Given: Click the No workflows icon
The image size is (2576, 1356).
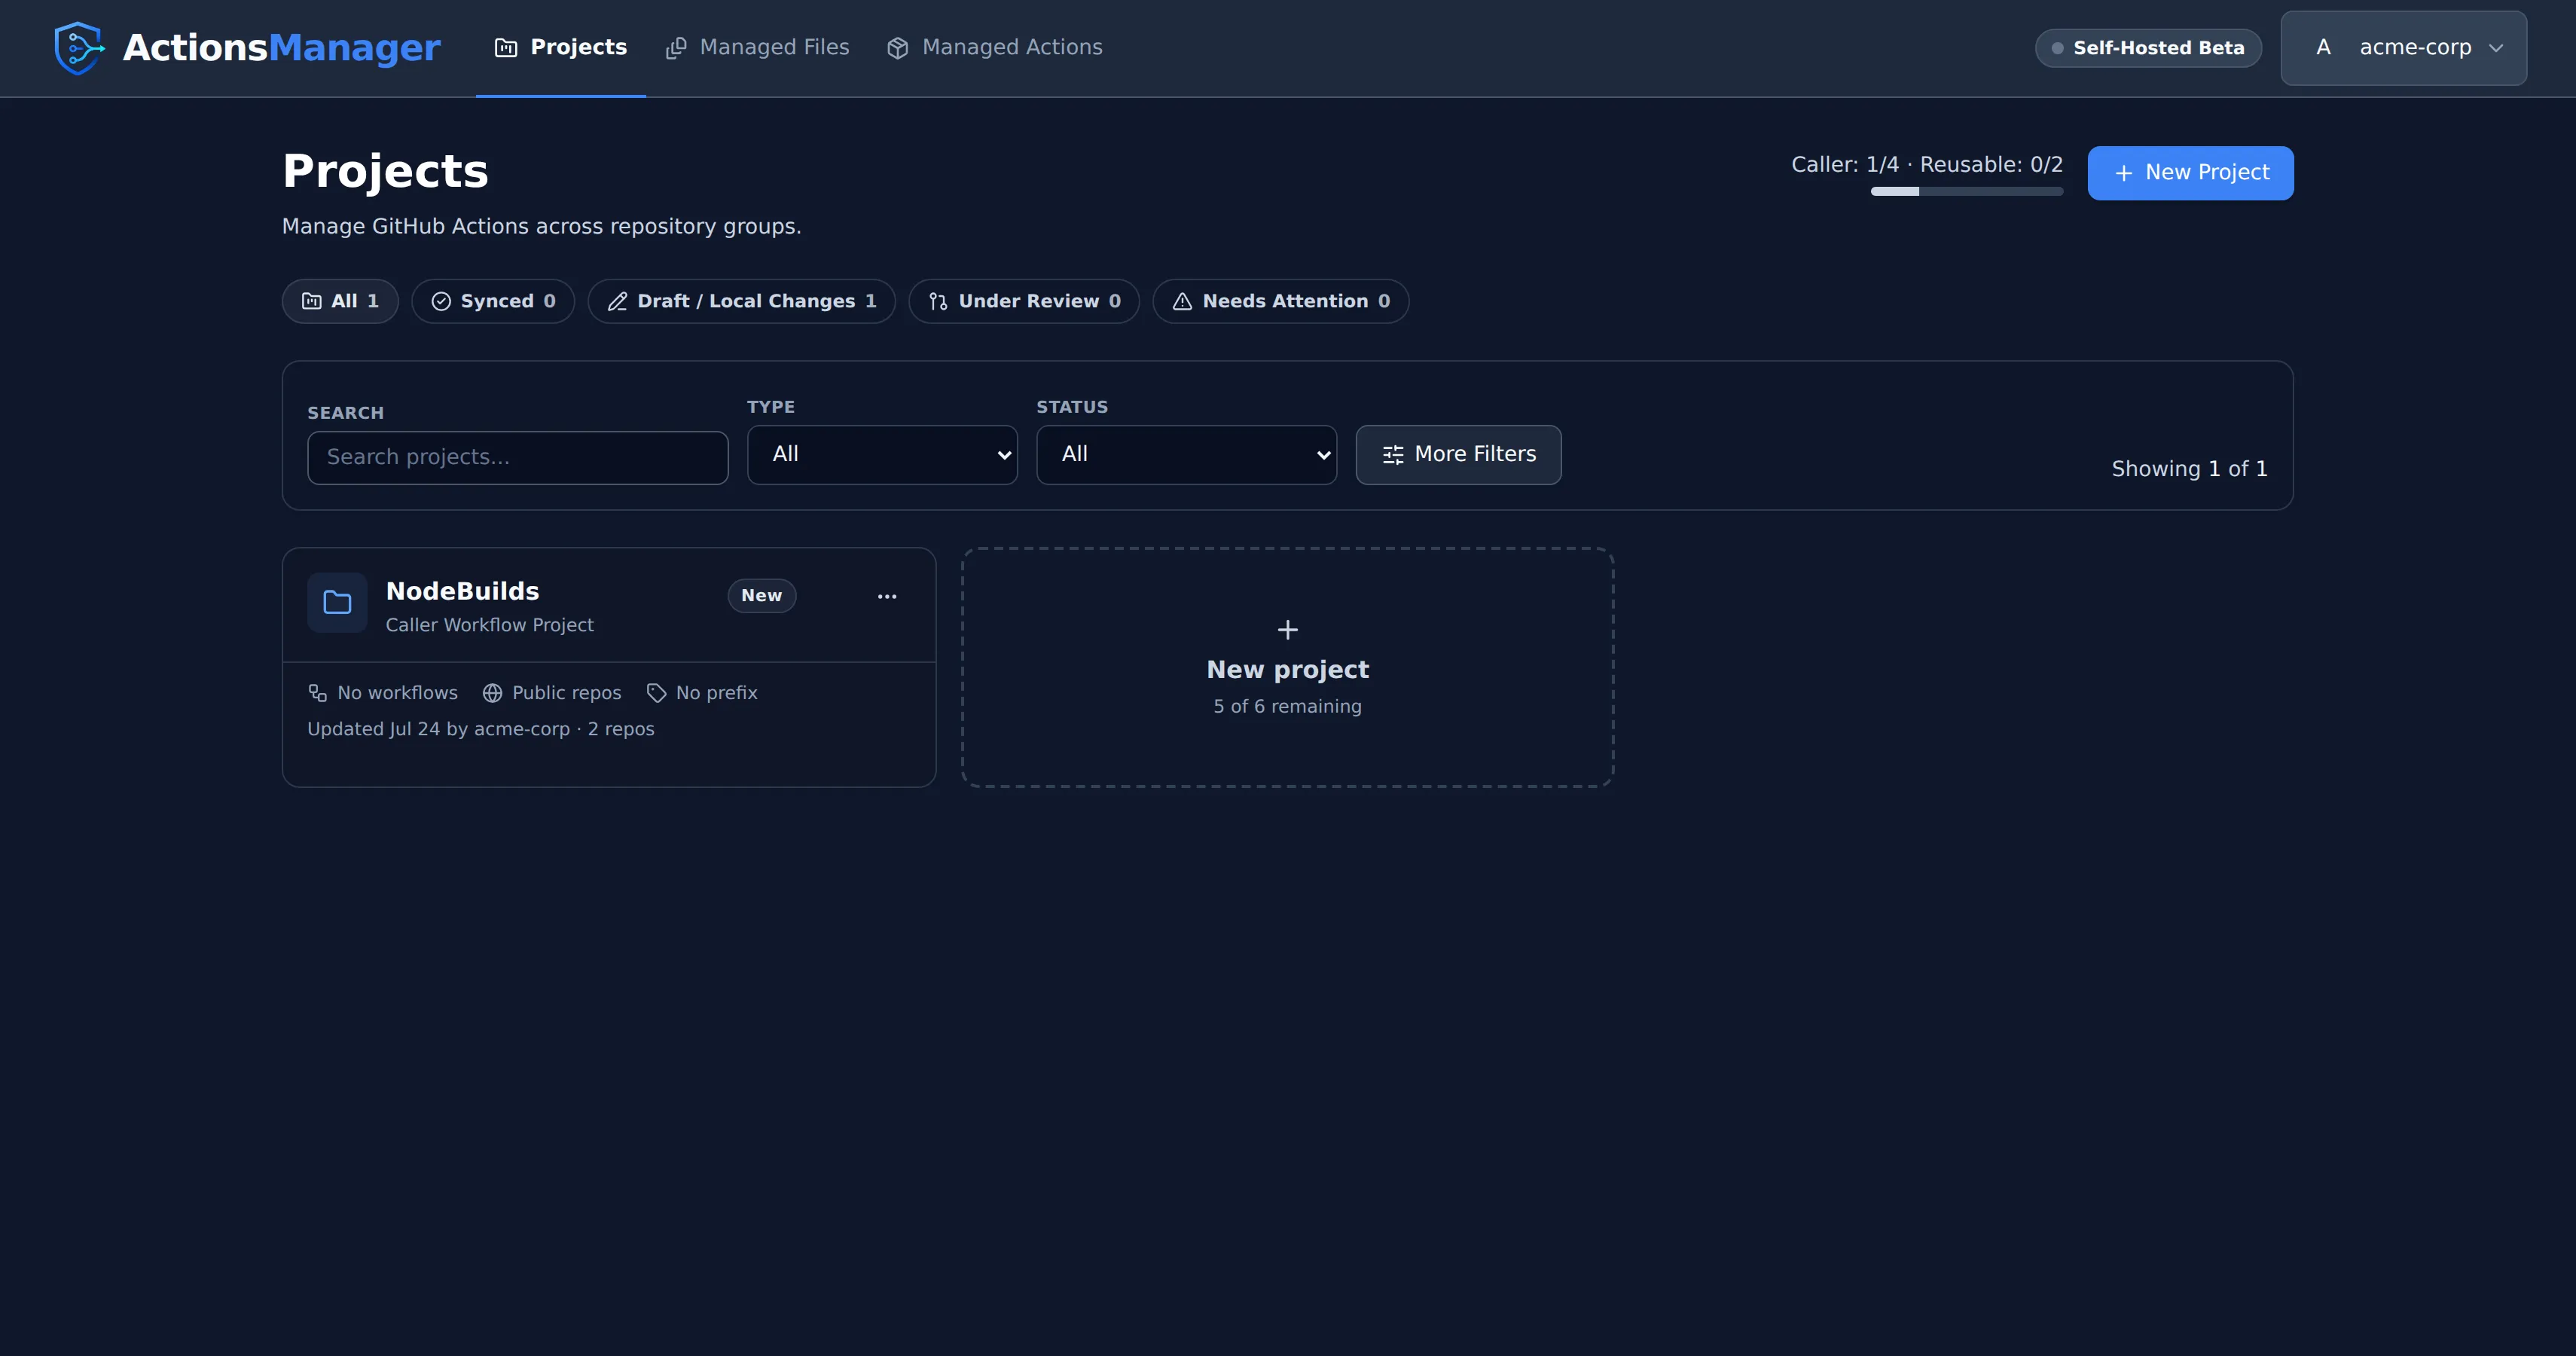Looking at the screenshot, I should pyautogui.click(x=317, y=693).
